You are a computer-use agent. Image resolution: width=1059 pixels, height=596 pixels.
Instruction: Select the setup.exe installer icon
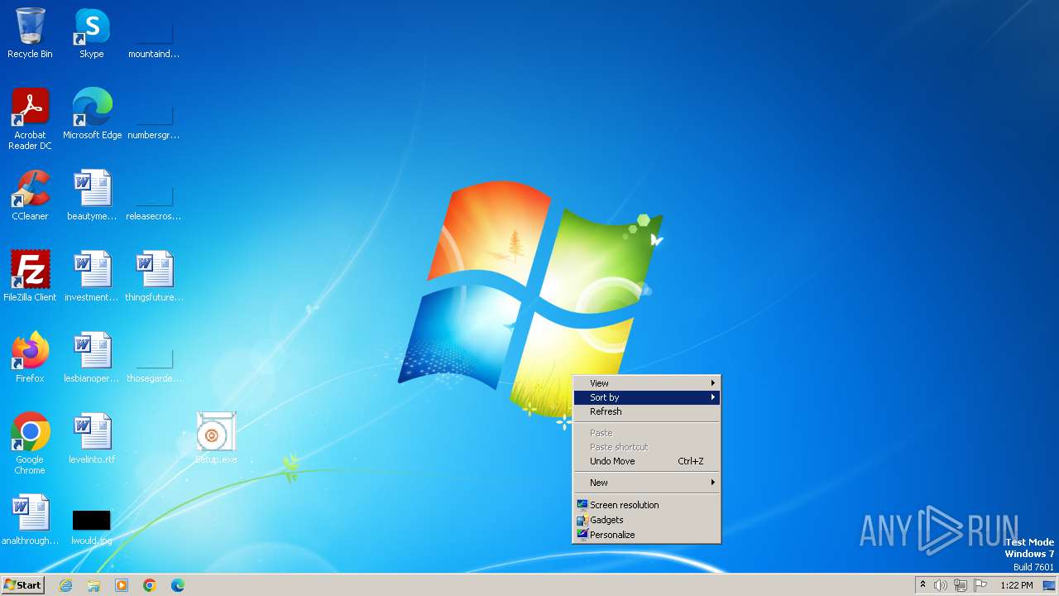[x=216, y=439]
